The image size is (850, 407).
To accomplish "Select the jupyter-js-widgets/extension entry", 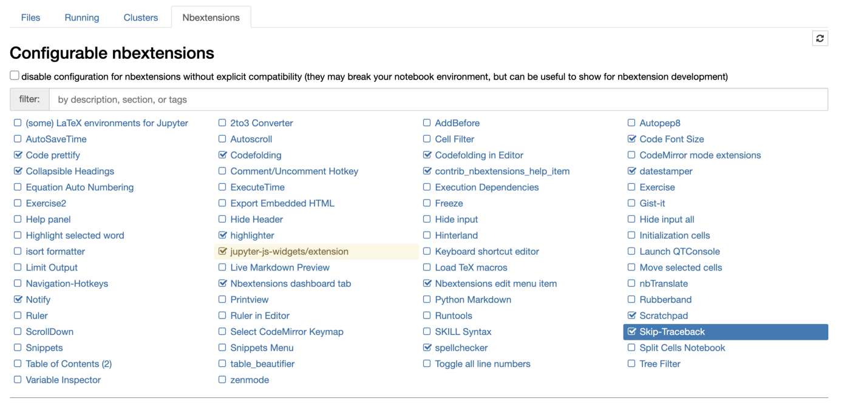I will click(x=289, y=252).
